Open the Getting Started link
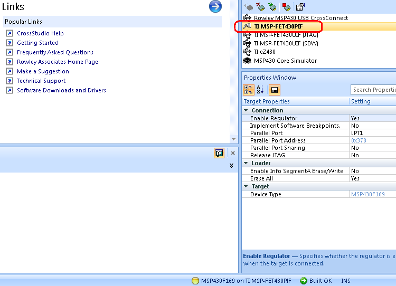Screen dimensions: 396x286 (x=37, y=43)
